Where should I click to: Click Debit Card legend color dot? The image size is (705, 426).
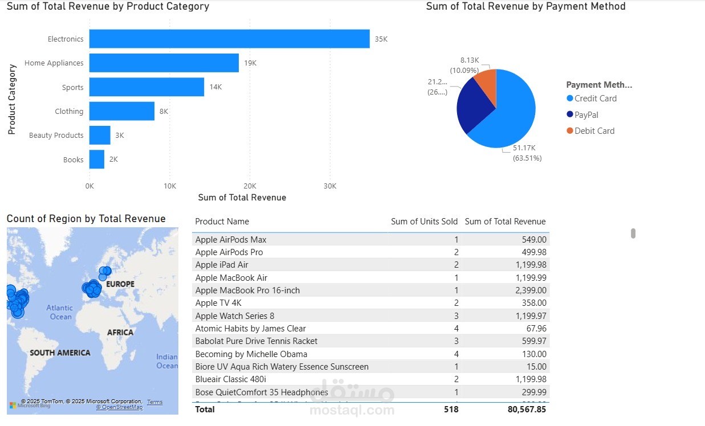pyautogui.click(x=570, y=131)
